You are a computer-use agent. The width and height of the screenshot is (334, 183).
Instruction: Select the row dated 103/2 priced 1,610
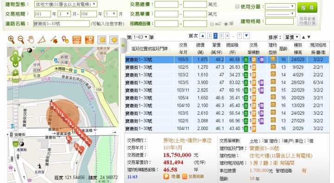pos(227,75)
